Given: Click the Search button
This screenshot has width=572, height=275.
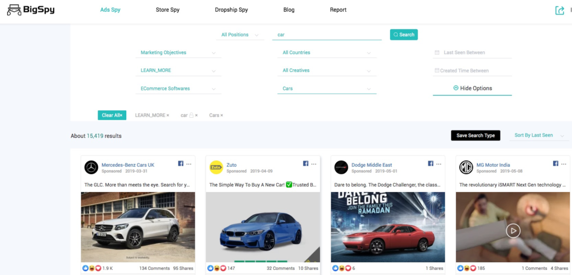Looking at the screenshot, I should click(x=404, y=35).
